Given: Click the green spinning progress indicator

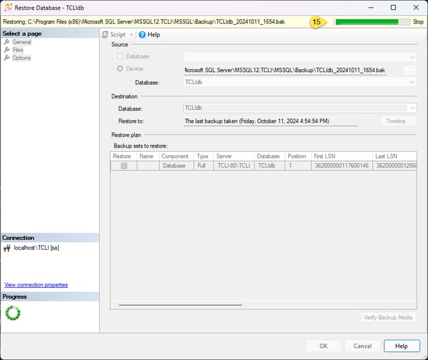Looking at the screenshot, I should pos(13,313).
